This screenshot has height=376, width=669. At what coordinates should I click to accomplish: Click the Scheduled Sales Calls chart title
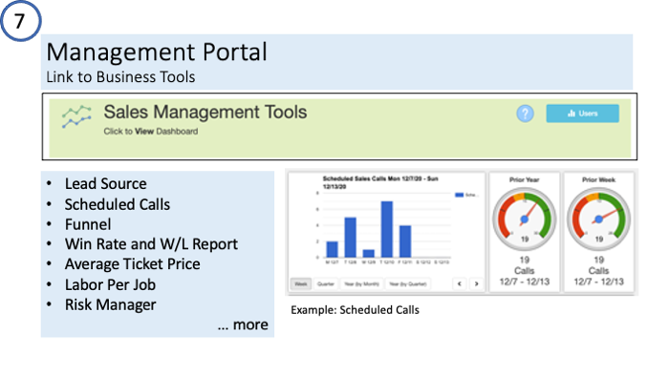[x=380, y=182]
